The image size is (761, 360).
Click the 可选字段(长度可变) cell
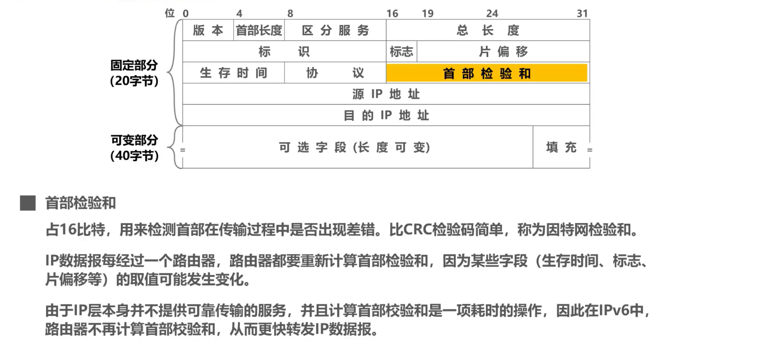click(358, 147)
